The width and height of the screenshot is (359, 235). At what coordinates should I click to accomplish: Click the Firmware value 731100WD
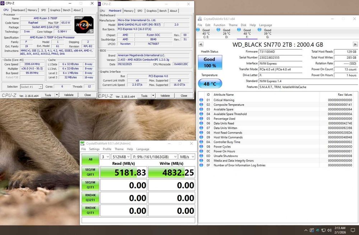click(280, 51)
